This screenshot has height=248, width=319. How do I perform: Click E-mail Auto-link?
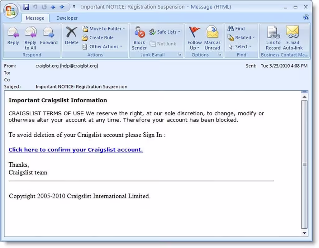coord(293,38)
